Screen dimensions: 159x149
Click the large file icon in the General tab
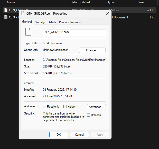[28, 32]
